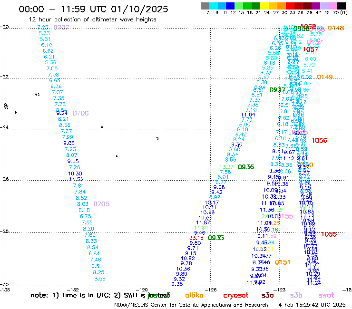This screenshot has width=352, height=309.
Task: Select the purple legend swatch
Action: tap(316, 6)
